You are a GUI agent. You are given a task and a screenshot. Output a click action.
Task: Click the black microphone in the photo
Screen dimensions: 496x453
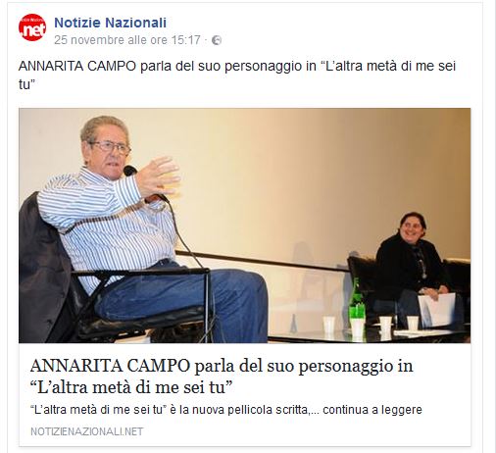point(130,171)
